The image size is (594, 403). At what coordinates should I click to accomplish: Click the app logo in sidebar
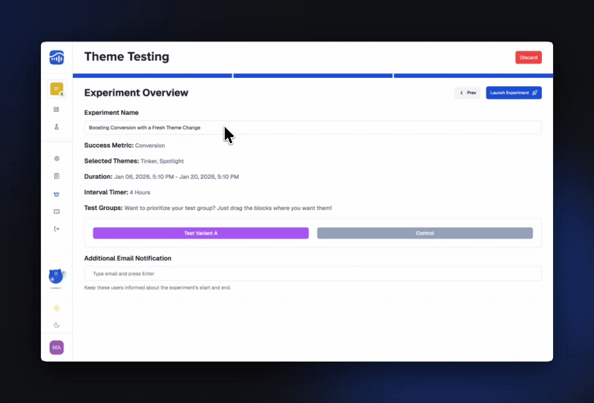(56, 57)
